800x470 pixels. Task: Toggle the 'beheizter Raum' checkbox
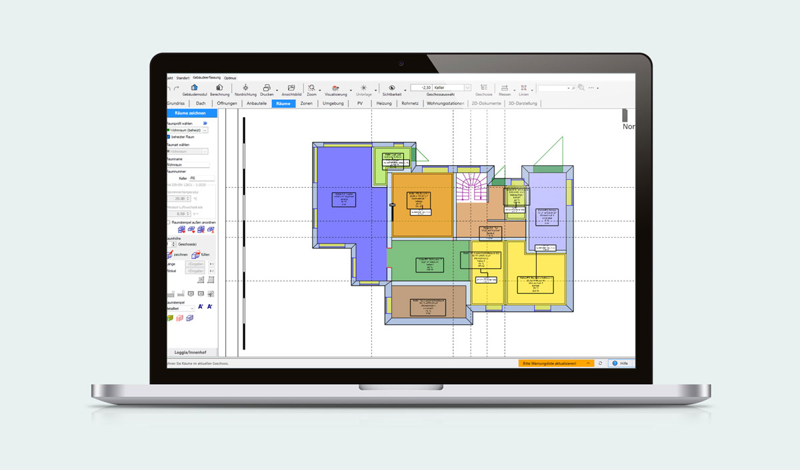[169, 137]
